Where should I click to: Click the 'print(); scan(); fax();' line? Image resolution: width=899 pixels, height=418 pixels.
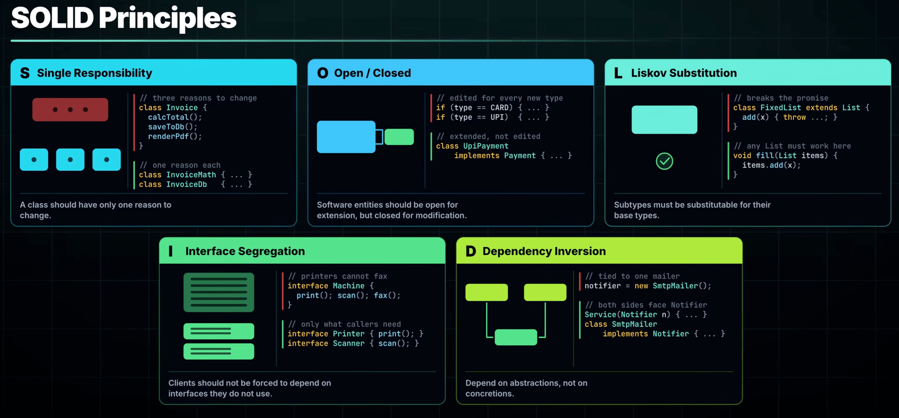point(349,295)
